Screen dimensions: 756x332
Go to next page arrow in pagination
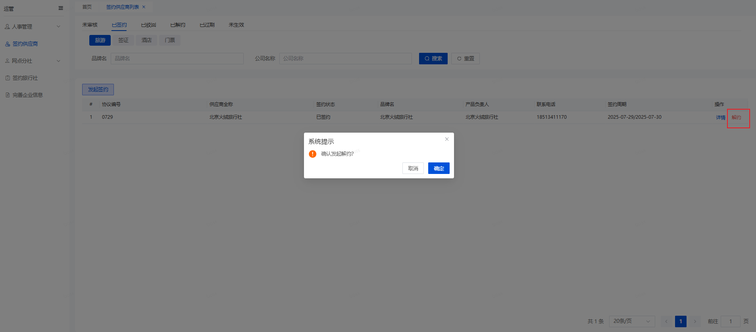pyautogui.click(x=695, y=321)
